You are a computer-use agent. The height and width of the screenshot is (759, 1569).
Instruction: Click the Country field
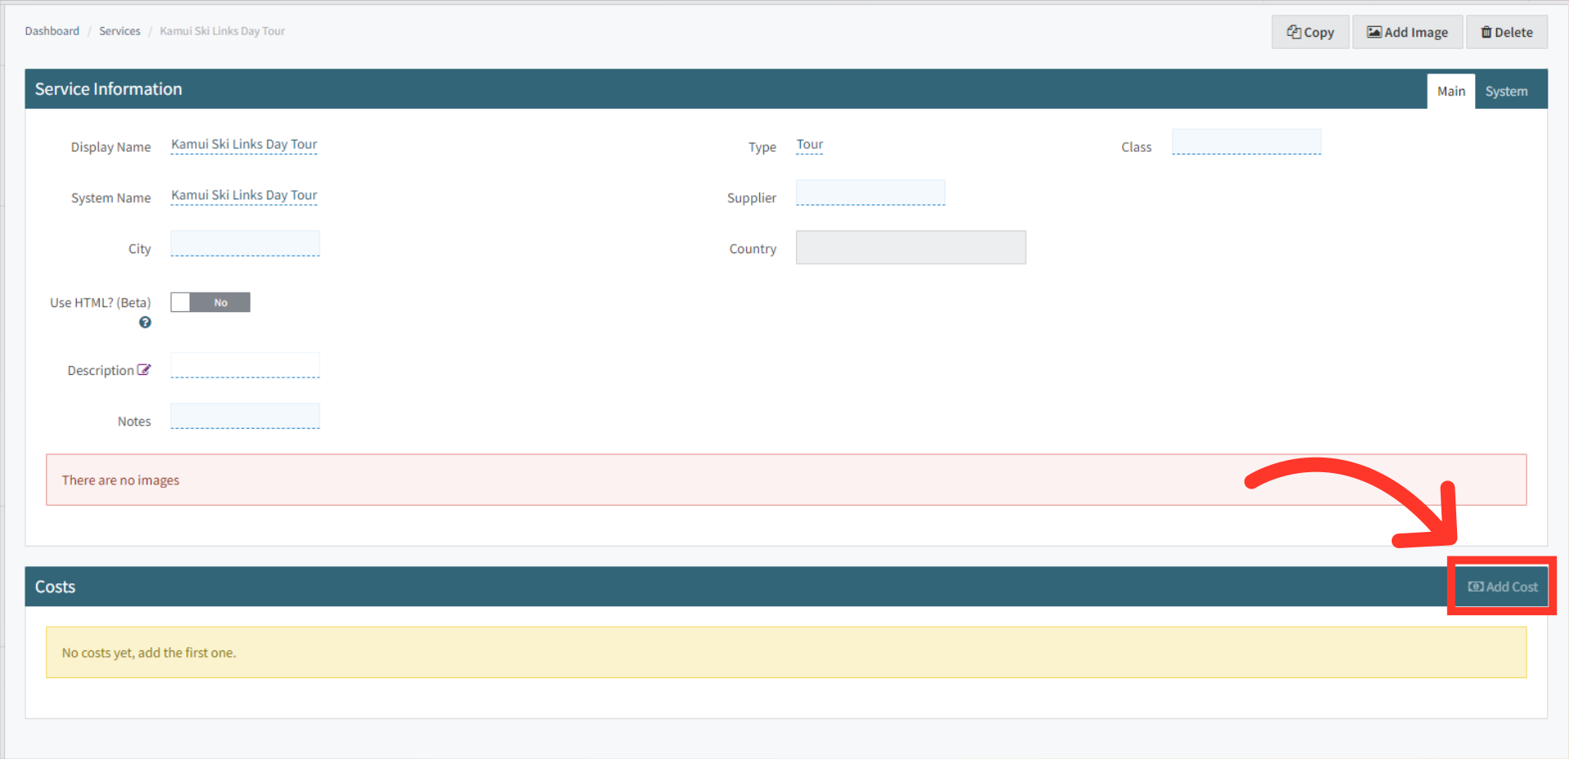910,248
